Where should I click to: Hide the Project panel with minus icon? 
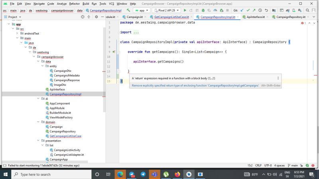pos(102,17)
